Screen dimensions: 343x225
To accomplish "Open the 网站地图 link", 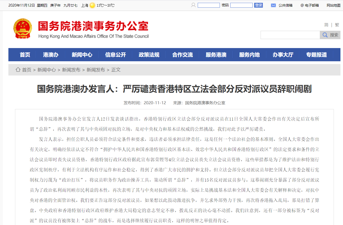I will [334, 5].
